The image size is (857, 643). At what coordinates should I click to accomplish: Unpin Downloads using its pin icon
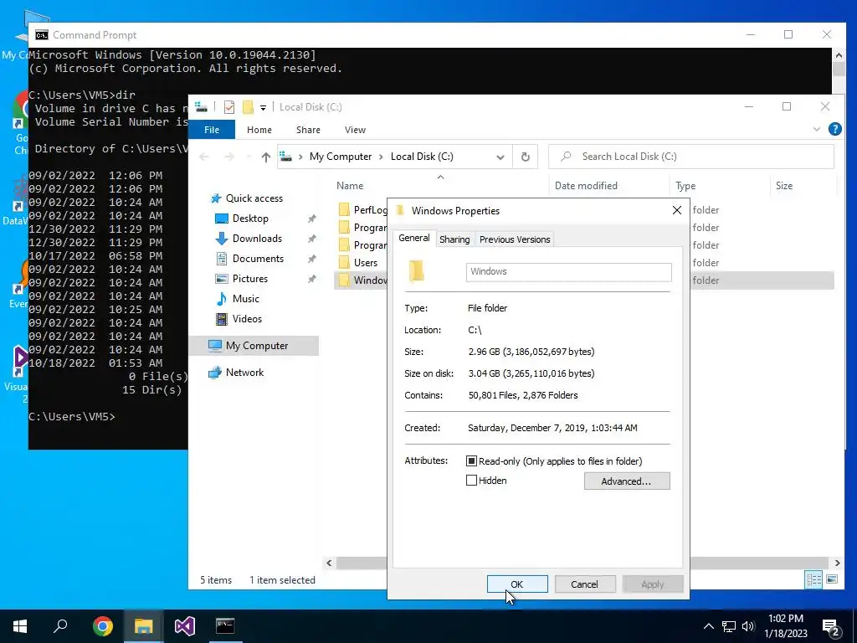pos(311,239)
